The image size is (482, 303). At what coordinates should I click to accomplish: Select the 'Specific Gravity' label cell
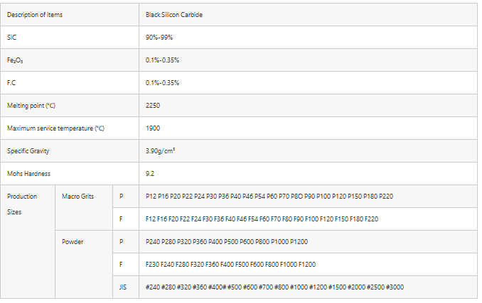(28, 150)
